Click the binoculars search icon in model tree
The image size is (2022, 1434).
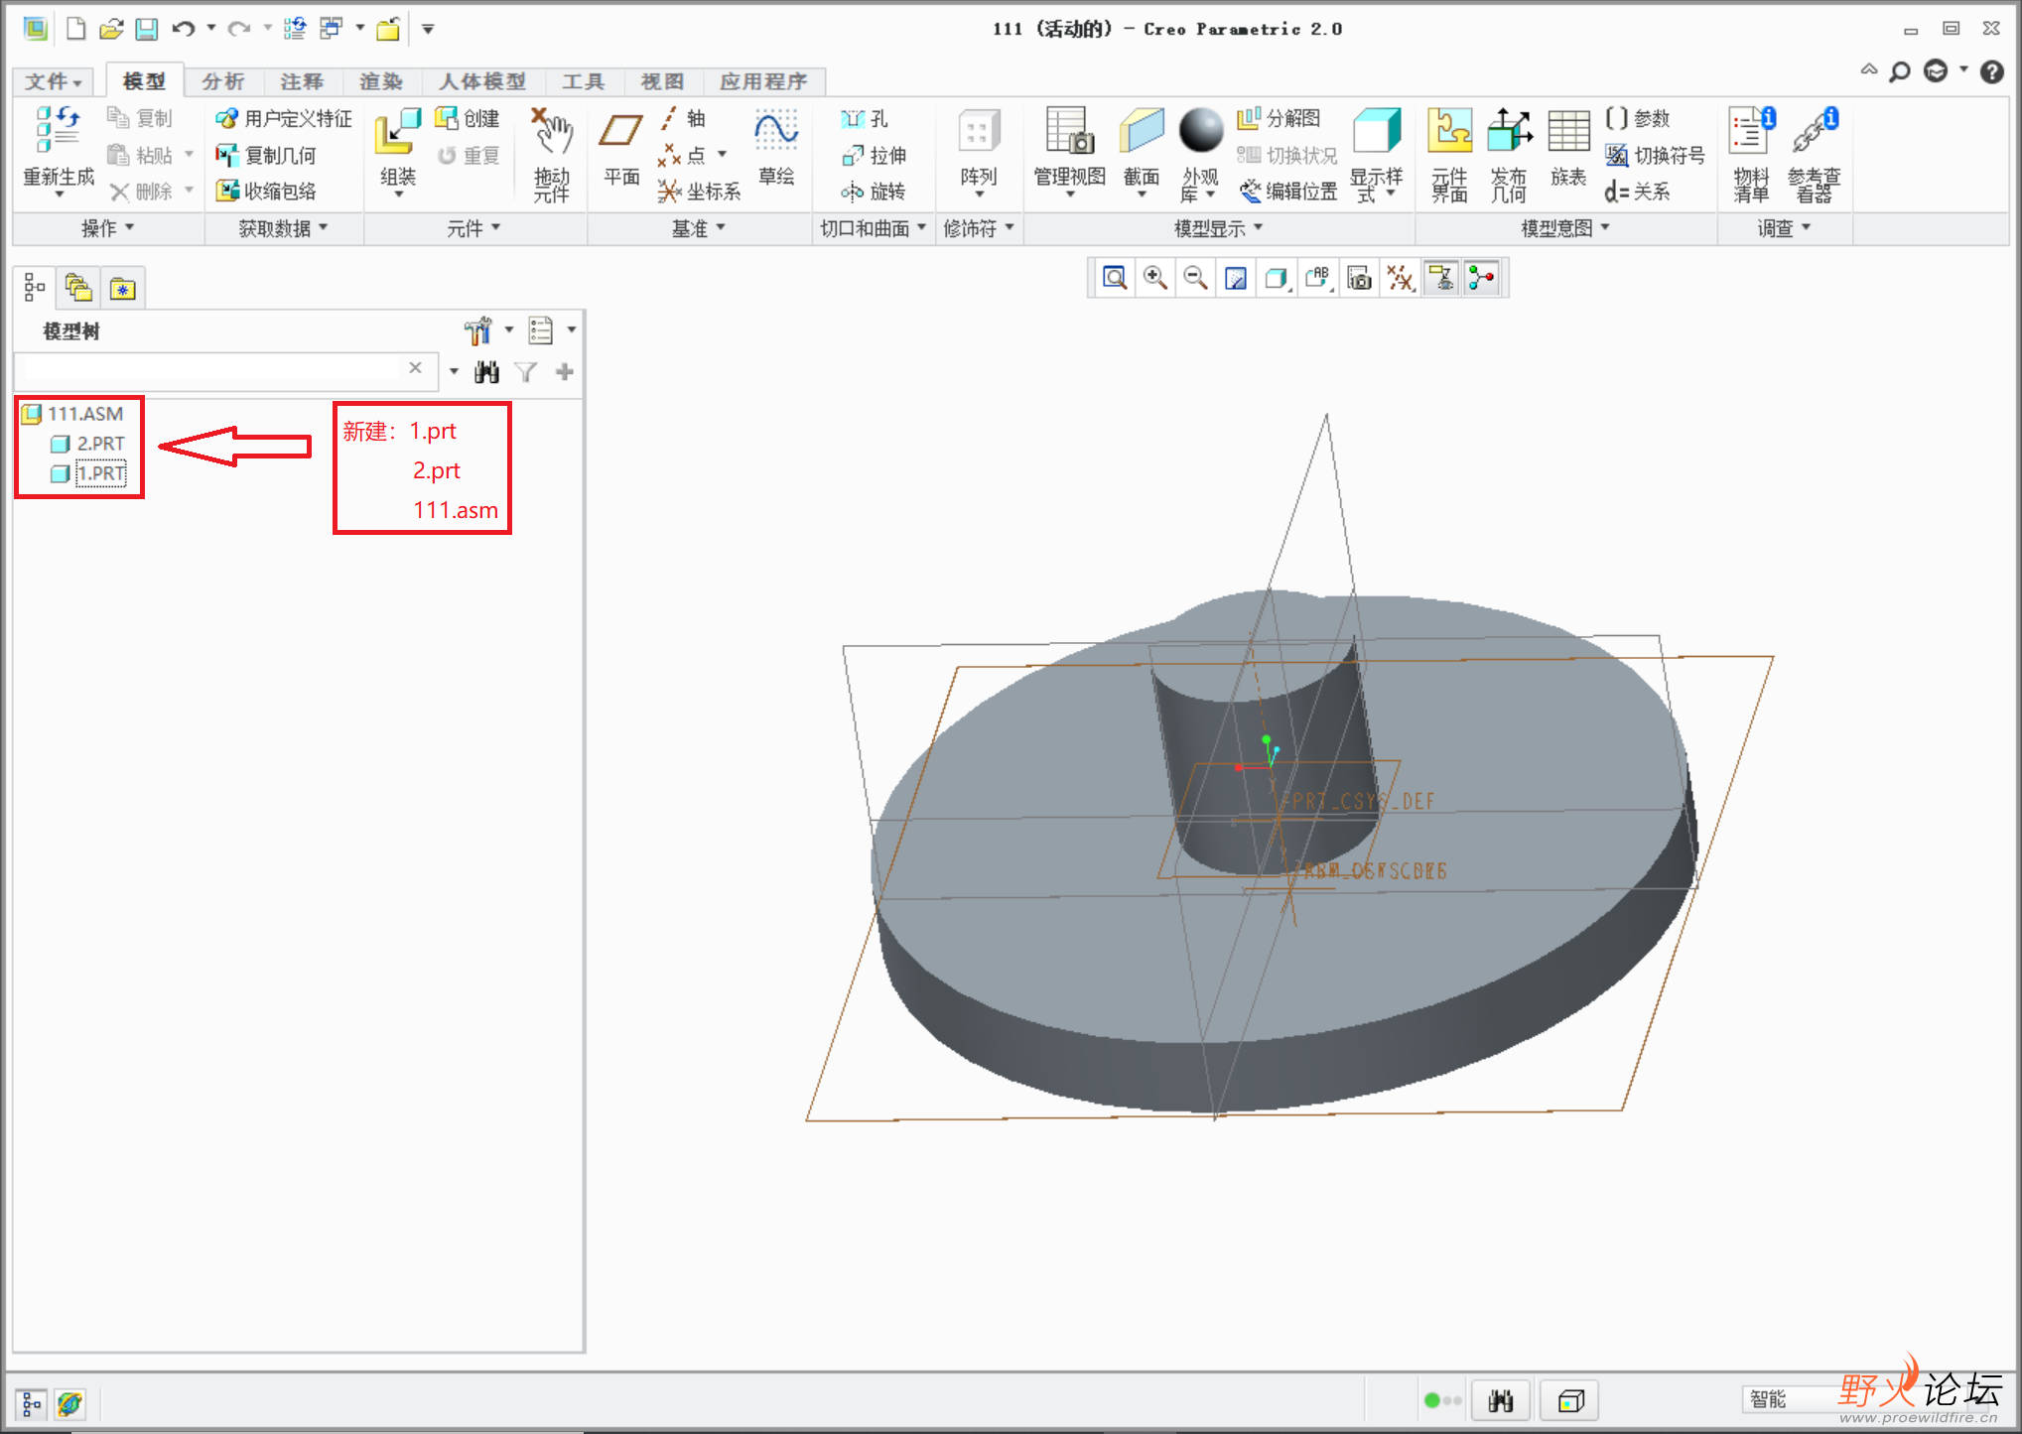point(486,372)
